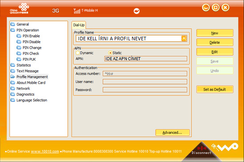Click the Diagnostics folder icon
244x162 pixels.
13,94
